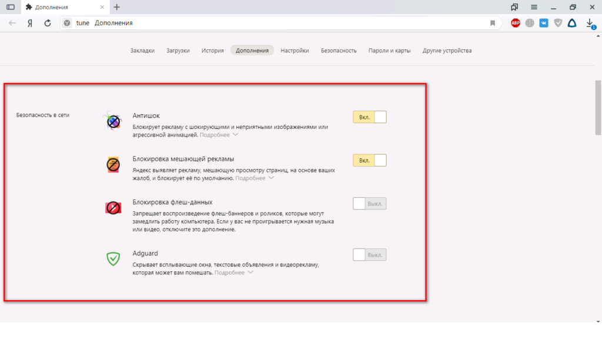
Task: Click the site info icon in address bar
Action: [x=67, y=23]
